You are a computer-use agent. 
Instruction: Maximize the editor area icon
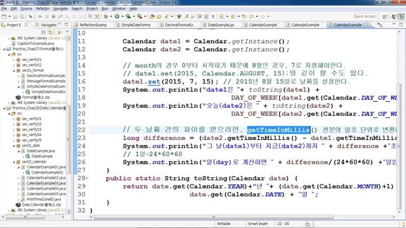pyautogui.click(x=401, y=25)
